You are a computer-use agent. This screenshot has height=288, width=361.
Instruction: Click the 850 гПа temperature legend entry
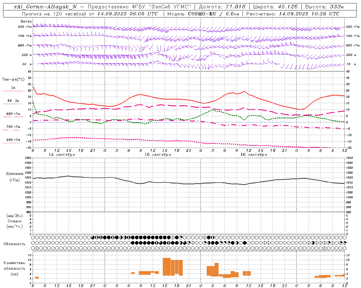(x=13, y=114)
